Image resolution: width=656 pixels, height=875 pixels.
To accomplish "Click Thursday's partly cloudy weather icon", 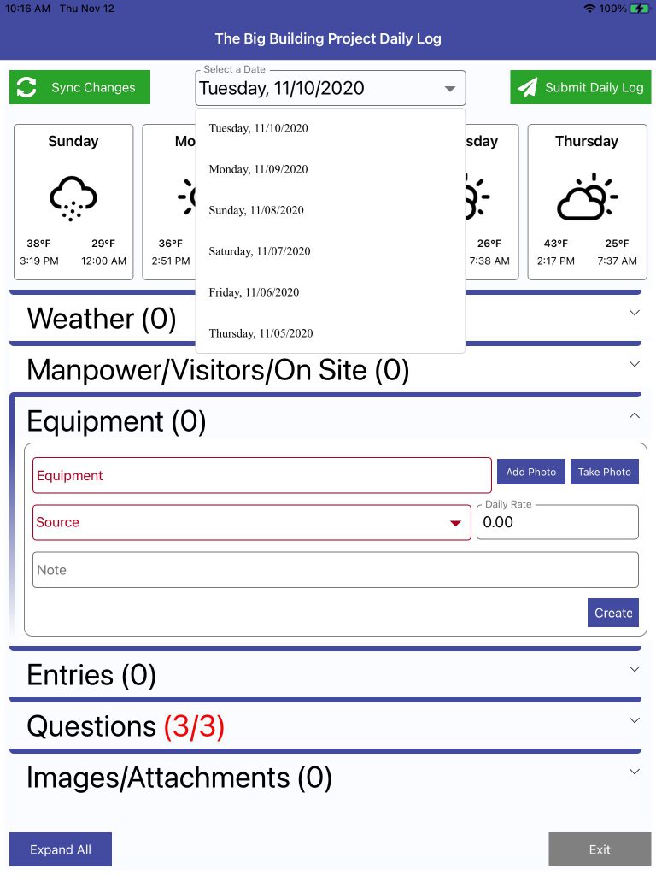I will pos(587,197).
